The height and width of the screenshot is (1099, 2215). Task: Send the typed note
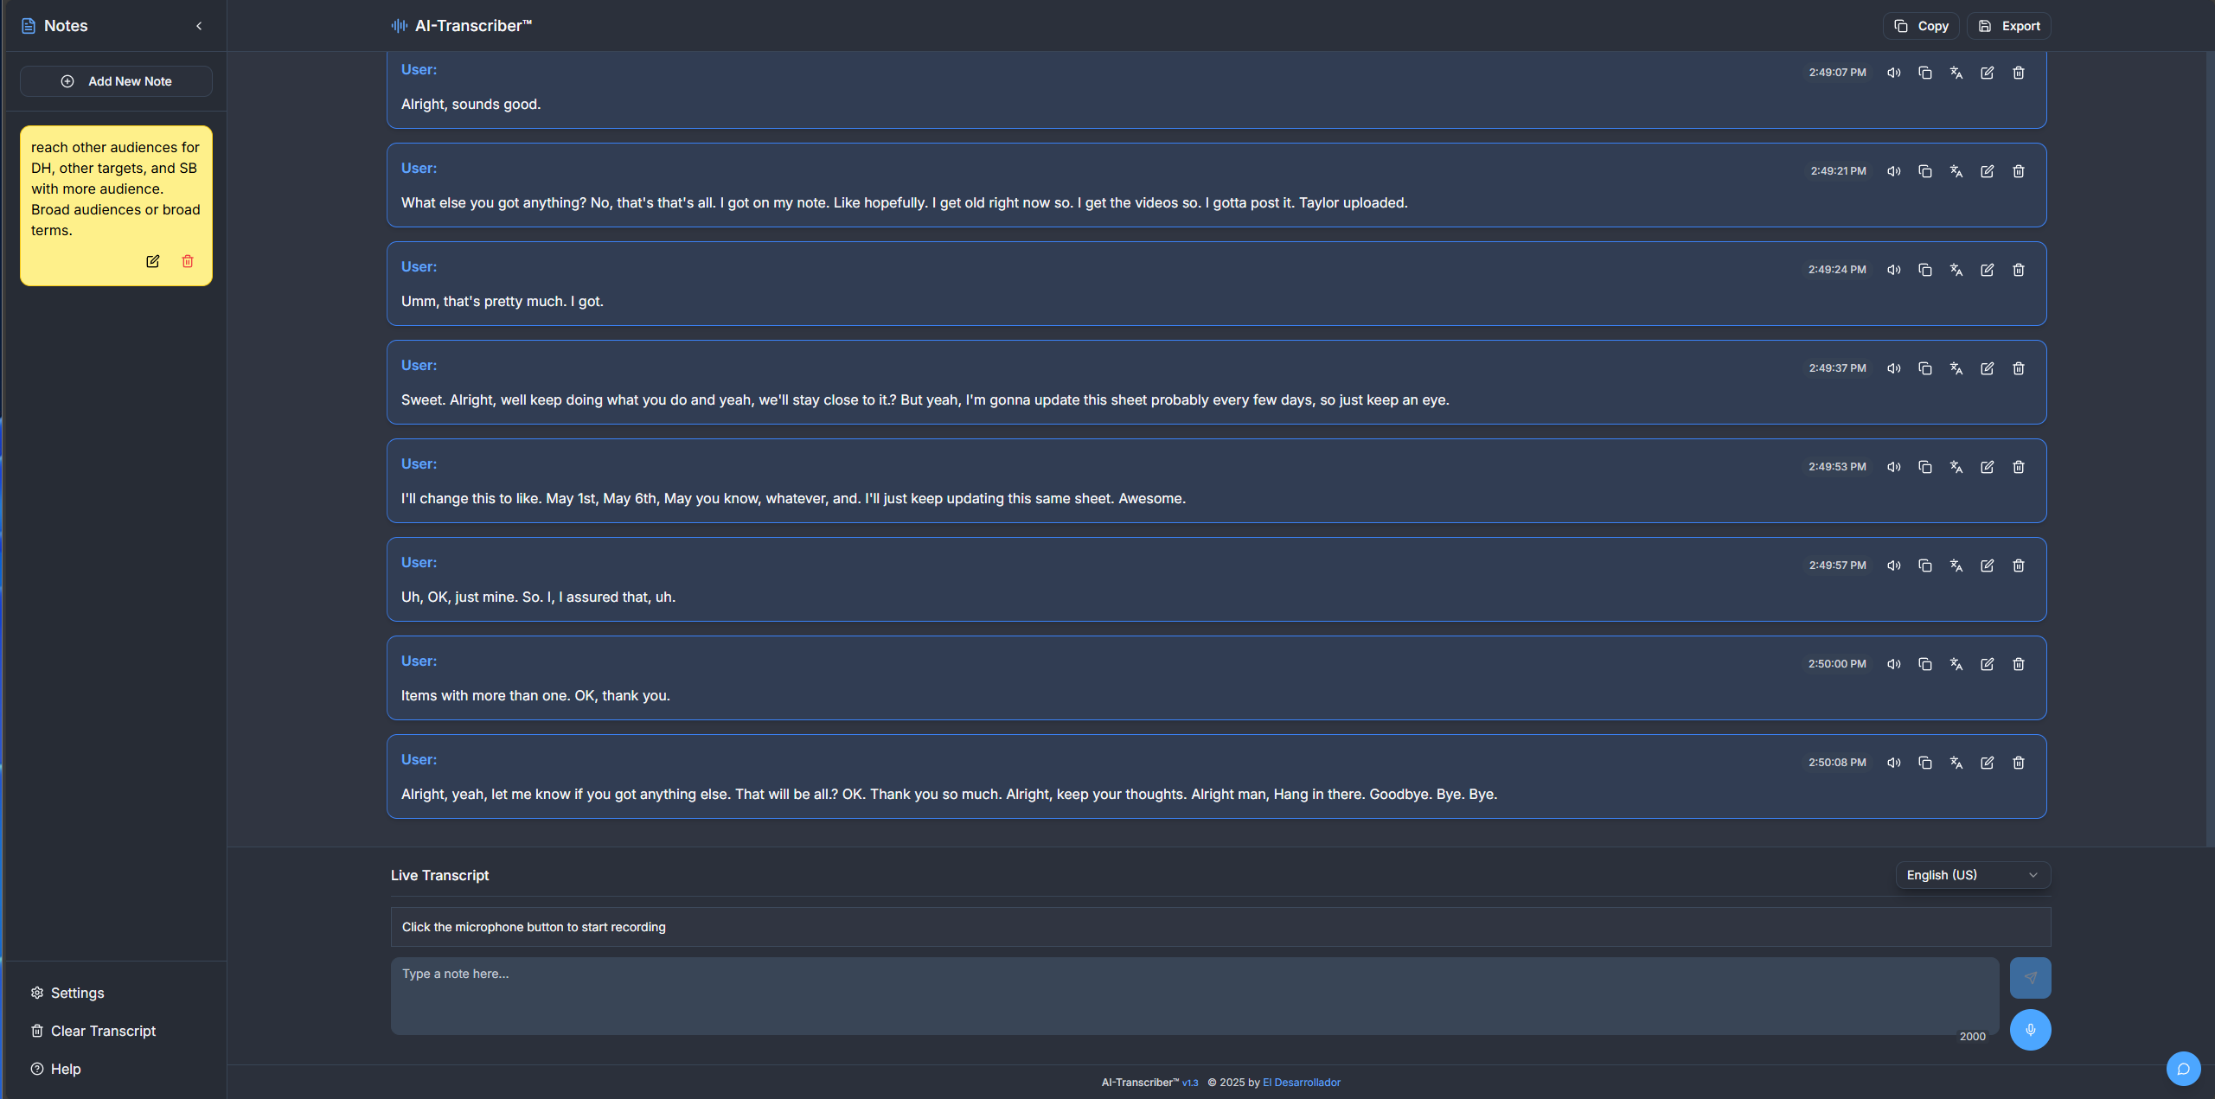point(2030,977)
